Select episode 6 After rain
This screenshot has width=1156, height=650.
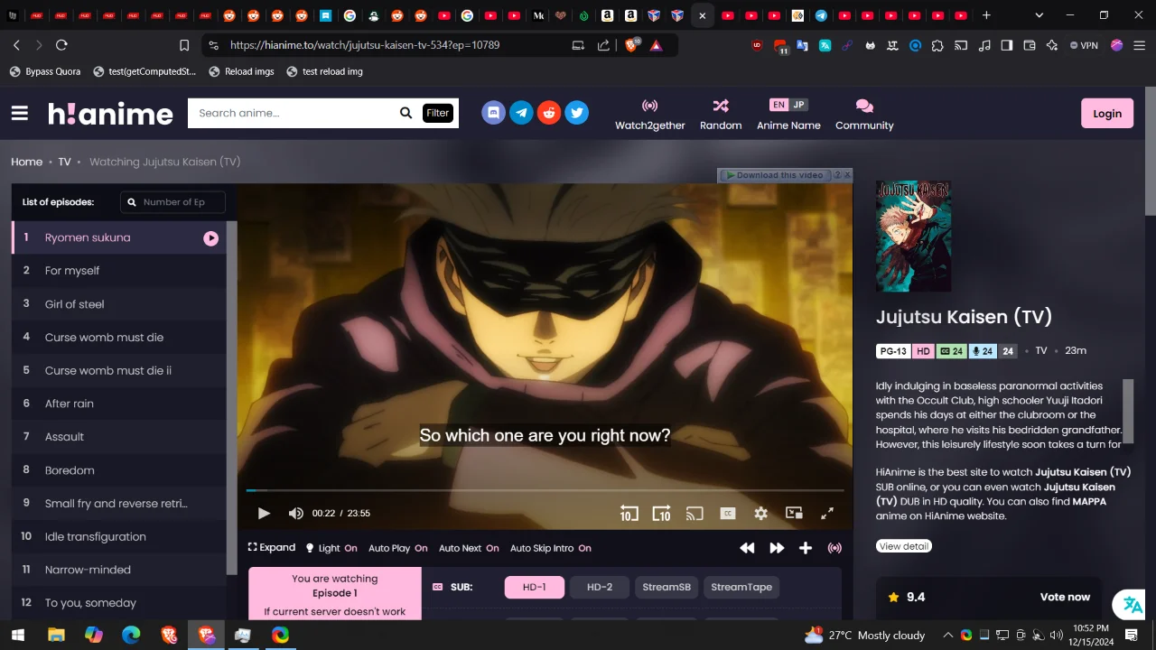point(118,404)
